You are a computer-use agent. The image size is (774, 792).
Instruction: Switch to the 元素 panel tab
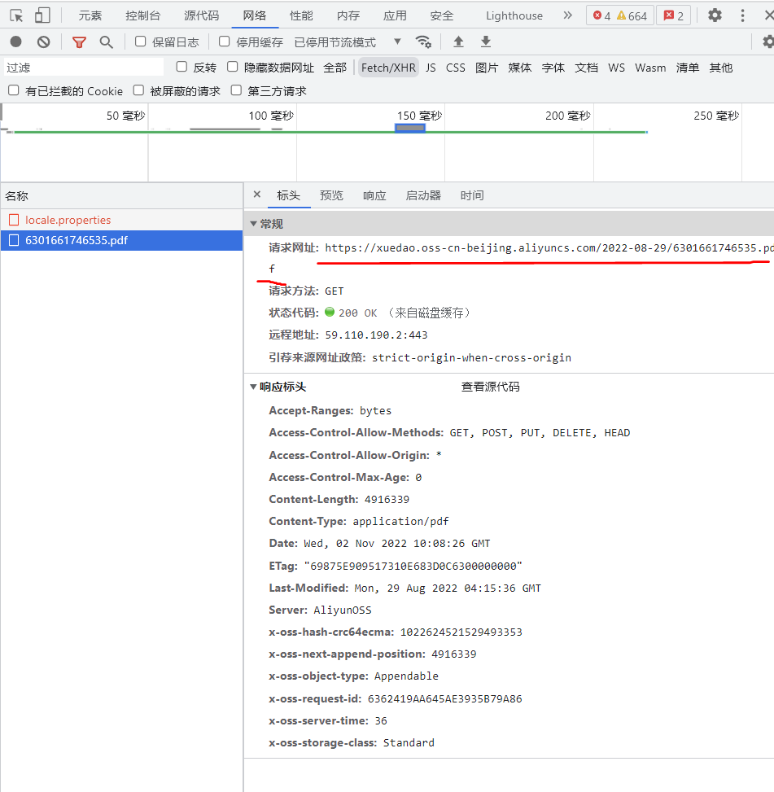click(90, 15)
